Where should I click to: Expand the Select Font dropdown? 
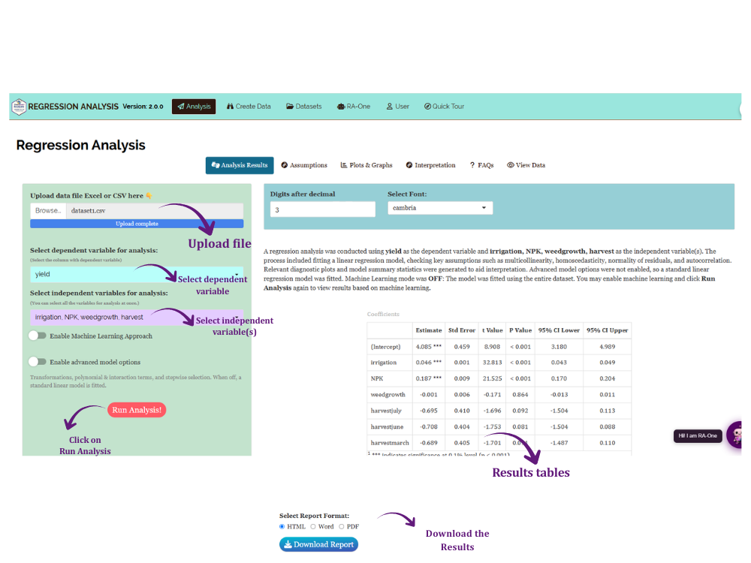(x=440, y=208)
